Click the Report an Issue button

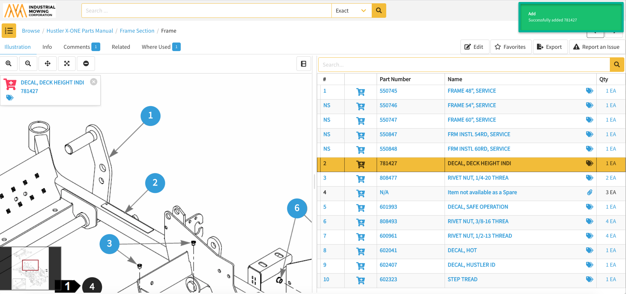pyautogui.click(x=596, y=47)
